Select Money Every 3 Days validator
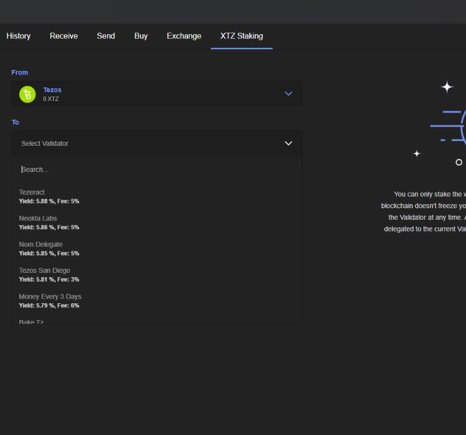 click(50, 297)
